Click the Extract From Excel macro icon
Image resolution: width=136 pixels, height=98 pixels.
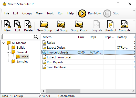click(44, 57)
